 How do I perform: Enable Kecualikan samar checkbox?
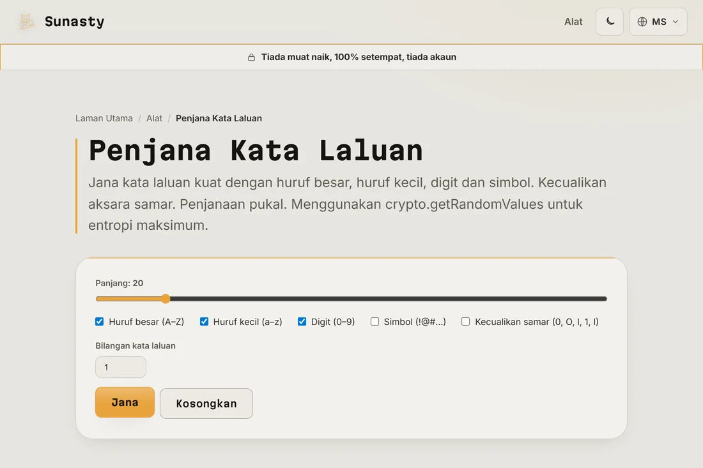click(x=466, y=322)
